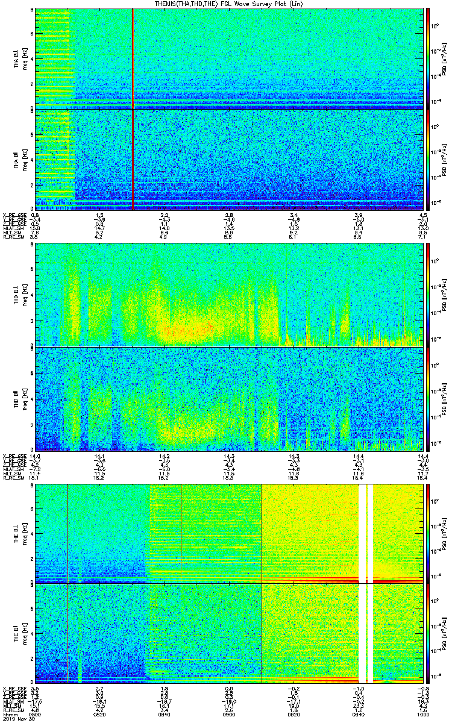Click the 'THA B∥ freq [Hz]' y-axis label

pyautogui.click(x=20, y=159)
